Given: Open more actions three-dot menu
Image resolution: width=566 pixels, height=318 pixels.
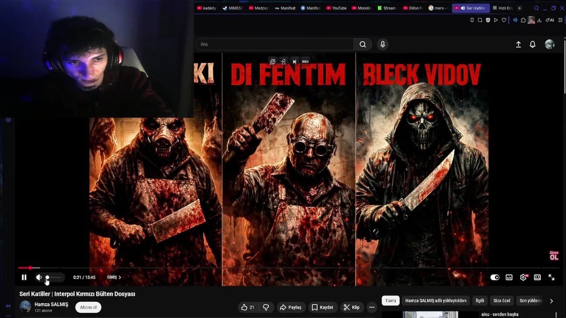Looking at the screenshot, I should (372, 307).
